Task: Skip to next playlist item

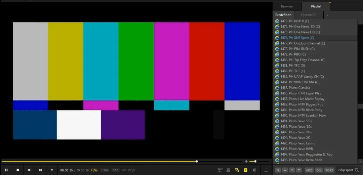Action: (x=40, y=170)
